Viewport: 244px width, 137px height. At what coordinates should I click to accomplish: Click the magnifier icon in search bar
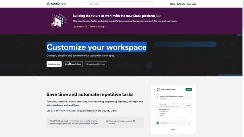[91, 4]
